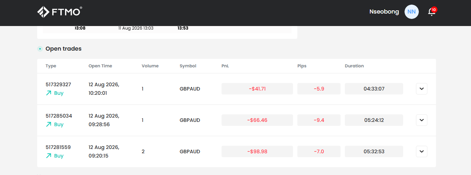Expand details for trade 517285034
471x175 pixels.
[x=422, y=120]
